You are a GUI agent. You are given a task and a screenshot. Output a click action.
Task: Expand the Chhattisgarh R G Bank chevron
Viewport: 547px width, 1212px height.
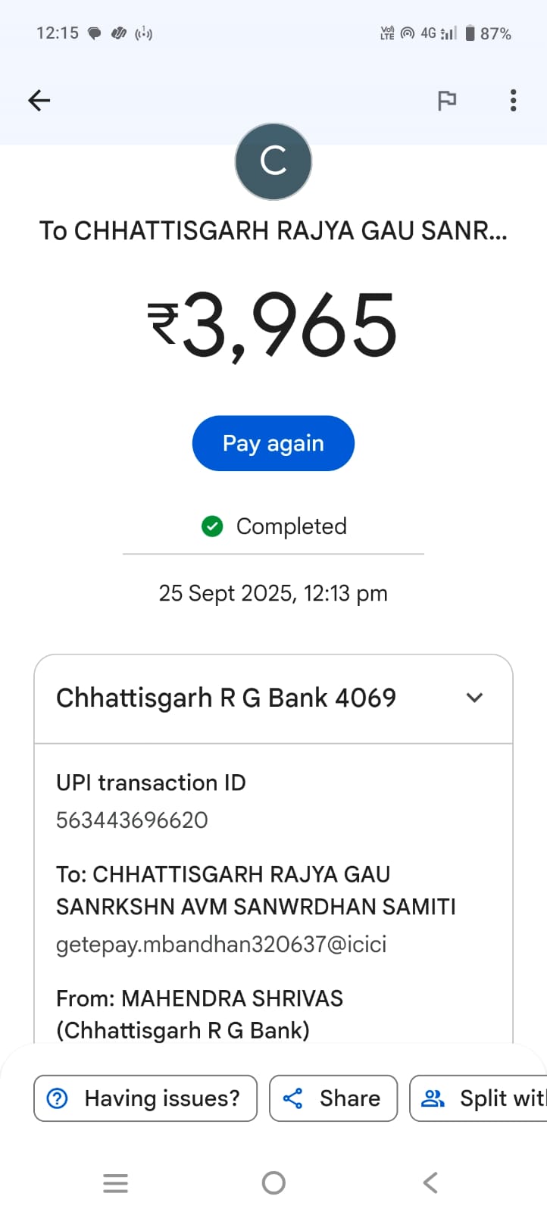474,698
